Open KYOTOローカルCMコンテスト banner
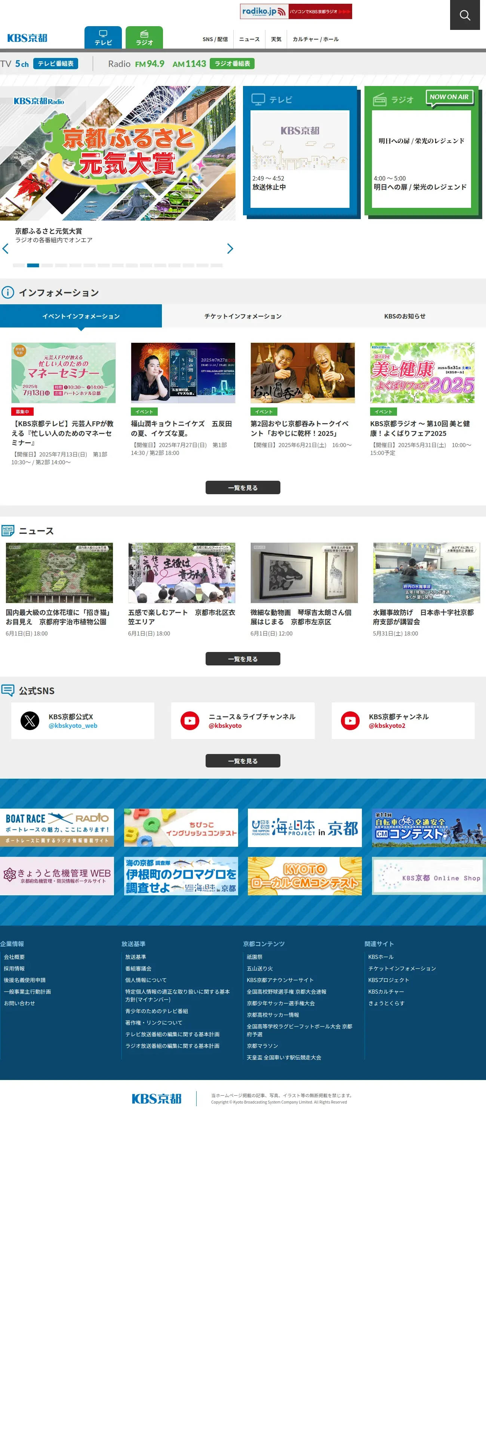 point(305,876)
